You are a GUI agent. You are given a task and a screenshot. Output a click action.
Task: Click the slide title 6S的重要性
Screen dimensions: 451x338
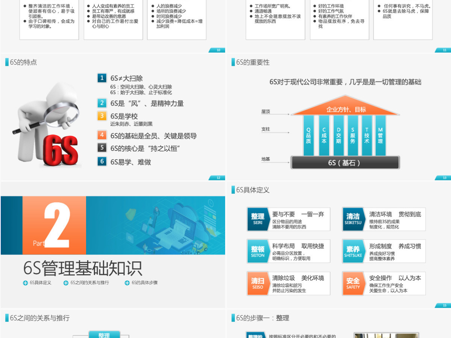point(253,62)
